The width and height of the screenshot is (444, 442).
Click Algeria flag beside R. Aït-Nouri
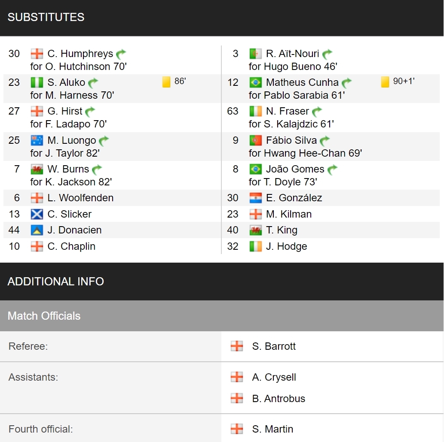(x=255, y=54)
